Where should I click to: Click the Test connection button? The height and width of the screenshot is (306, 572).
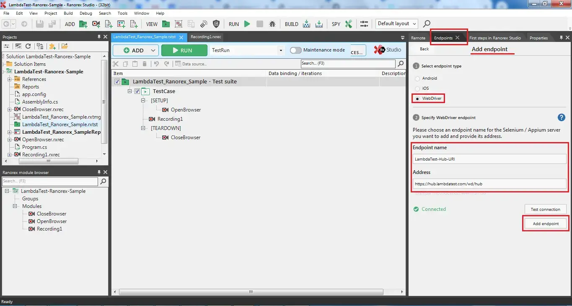[545, 209]
